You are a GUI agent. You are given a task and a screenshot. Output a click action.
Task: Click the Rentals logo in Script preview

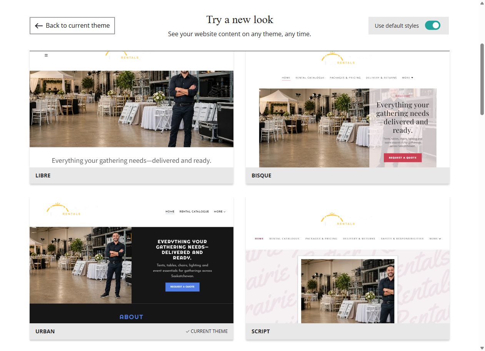point(338,219)
